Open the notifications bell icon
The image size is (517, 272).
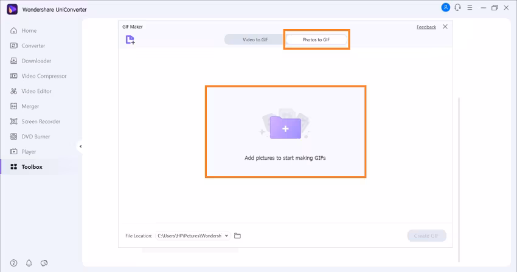click(29, 263)
